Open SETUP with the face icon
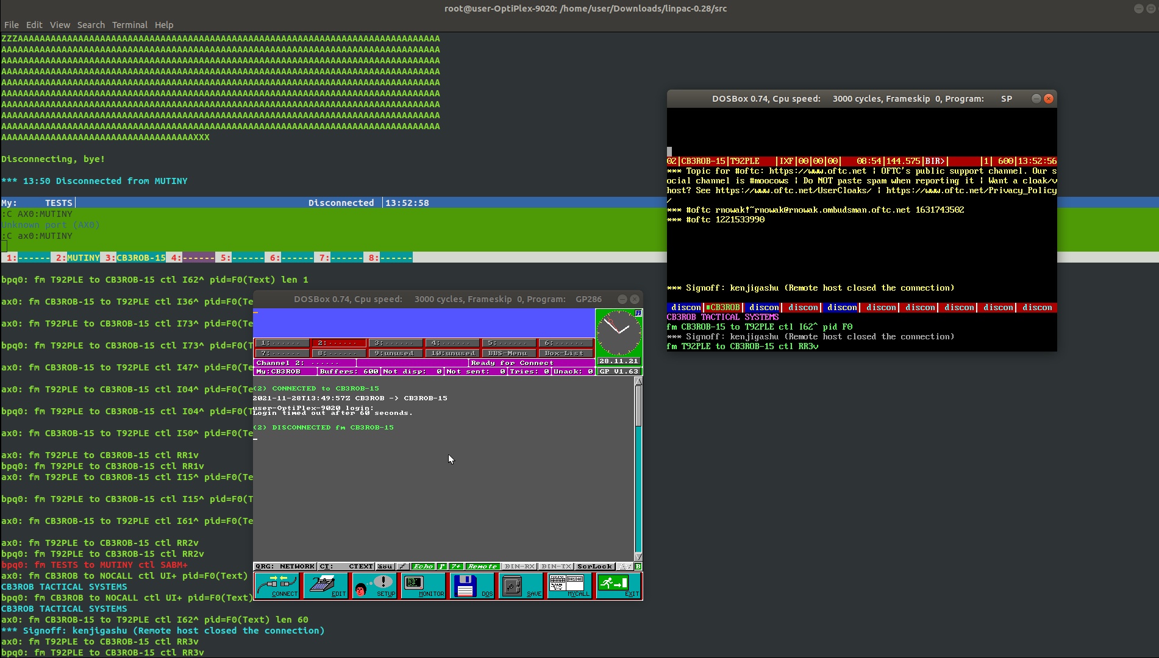Viewport: 1159px width, 658px height. (x=374, y=585)
